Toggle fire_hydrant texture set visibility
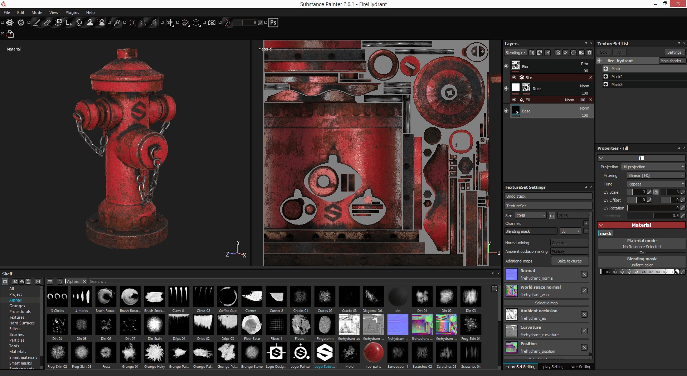 coord(599,61)
